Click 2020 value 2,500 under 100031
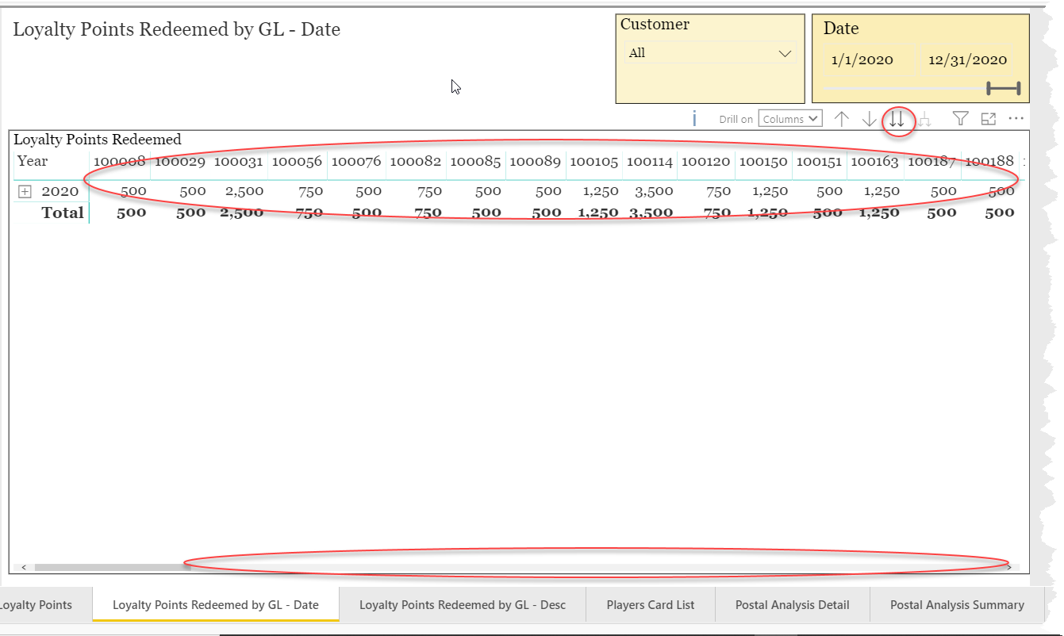 pyautogui.click(x=244, y=191)
